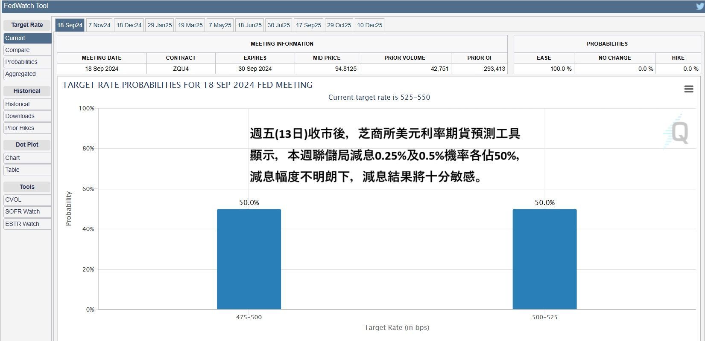Switch to the 18 Dec24 meeting tab
This screenshot has width=705, height=341.
pyautogui.click(x=129, y=25)
